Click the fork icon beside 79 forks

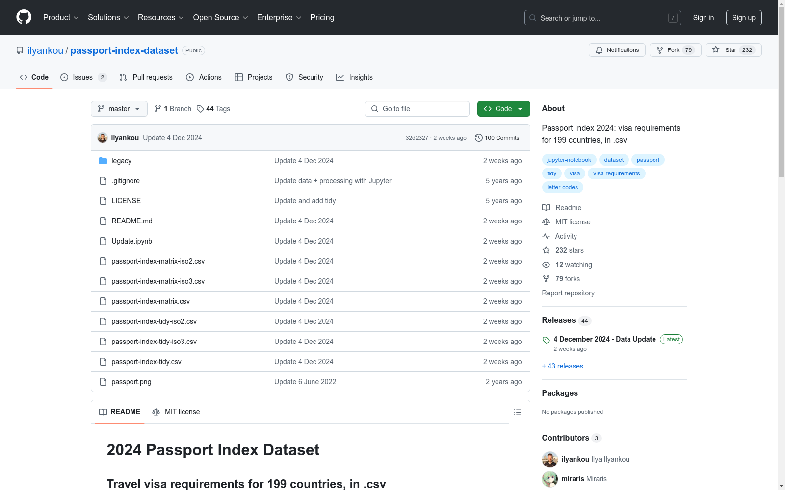(x=546, y=279)
